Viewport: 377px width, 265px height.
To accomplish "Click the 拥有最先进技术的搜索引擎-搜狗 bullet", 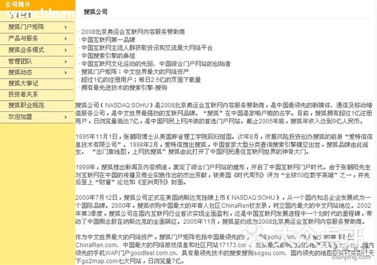I will coord(124,87).
